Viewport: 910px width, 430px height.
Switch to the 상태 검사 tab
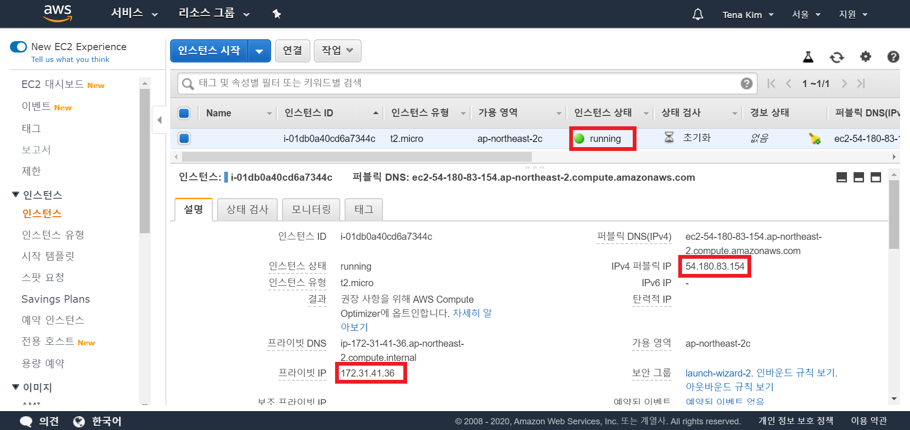[x=247, y=209]
